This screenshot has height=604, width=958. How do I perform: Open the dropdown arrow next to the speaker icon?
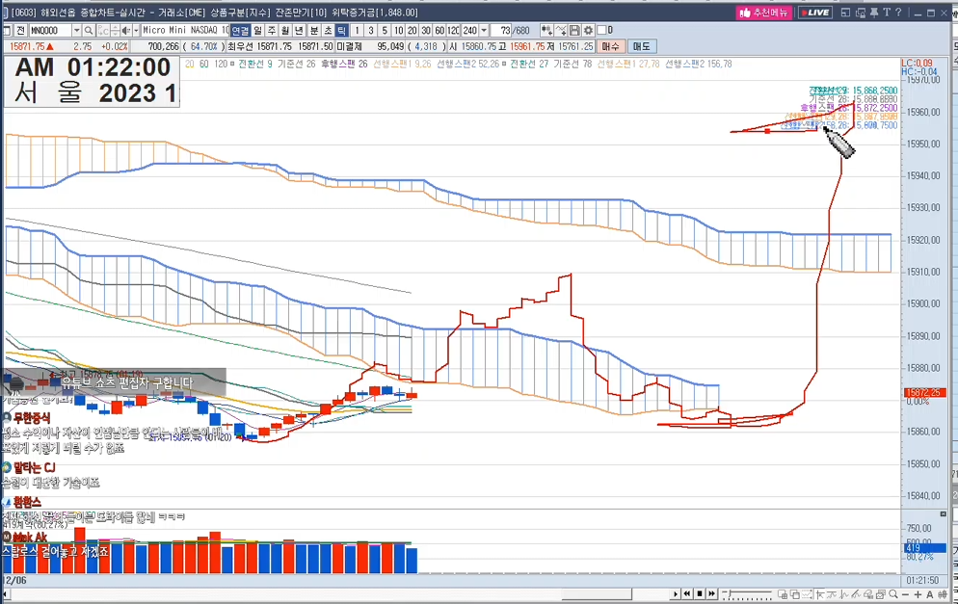pyautogui.click(x=136, y=31)
